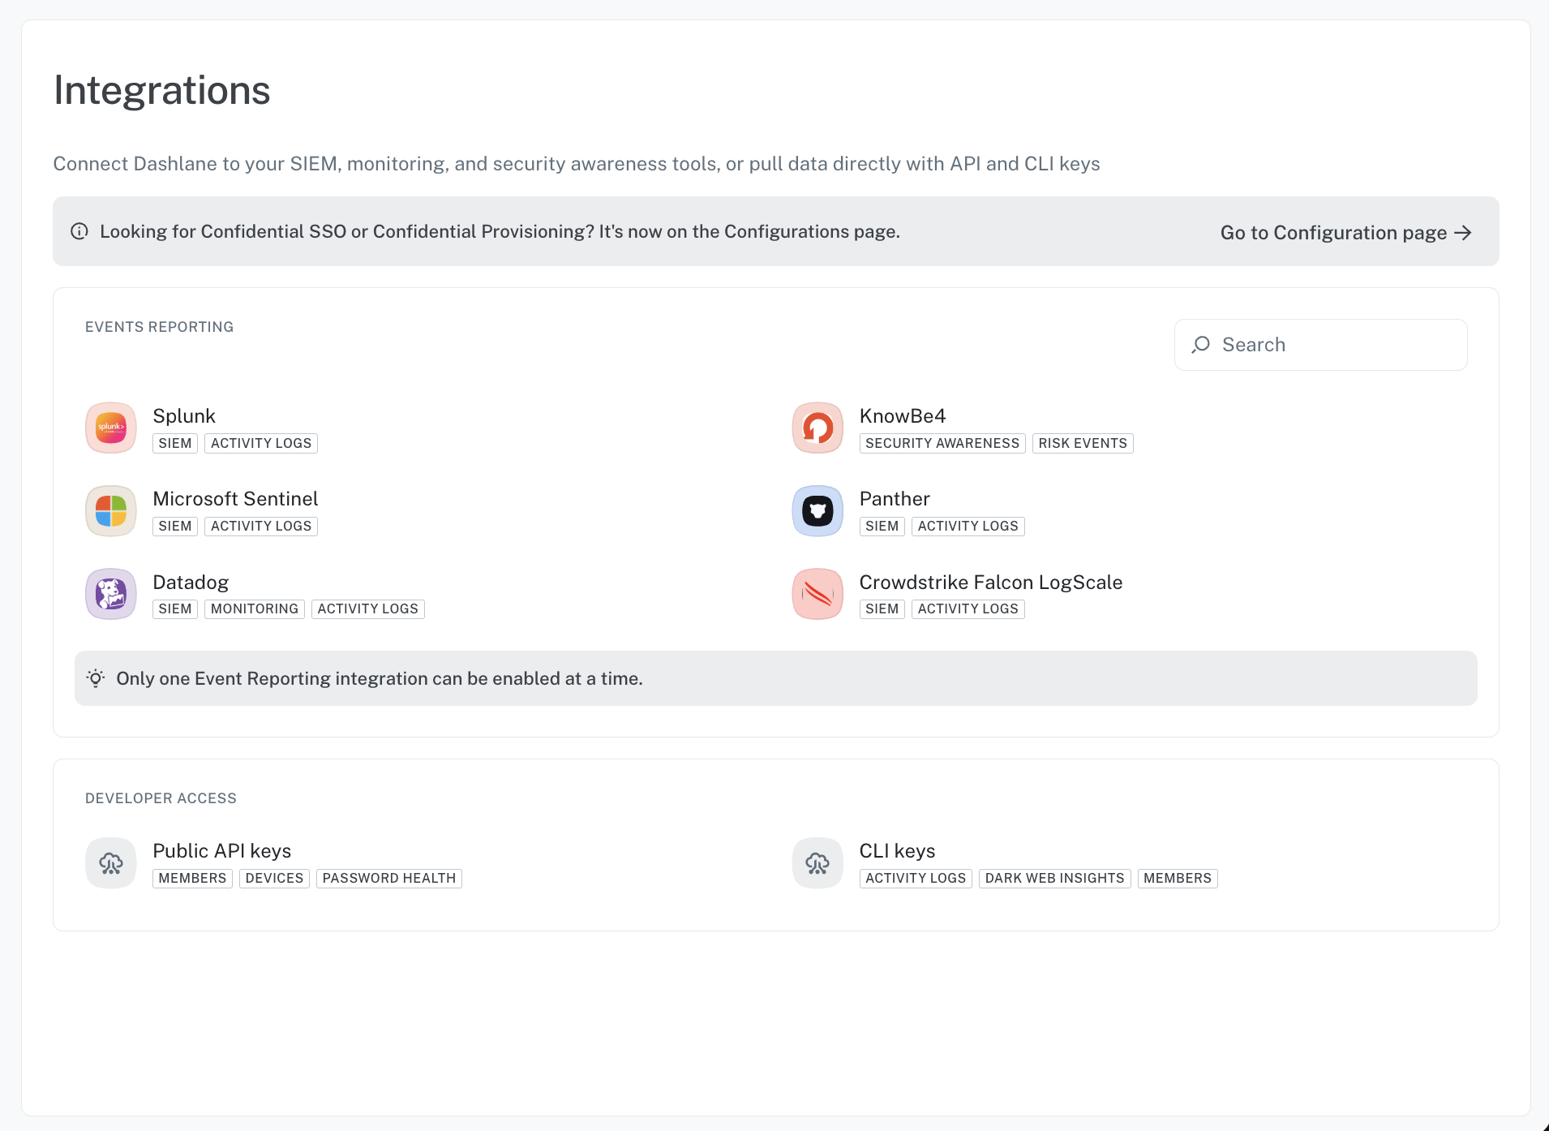Select the KnowBe4 integration title

pyautogui.click(x=903, y=416)
